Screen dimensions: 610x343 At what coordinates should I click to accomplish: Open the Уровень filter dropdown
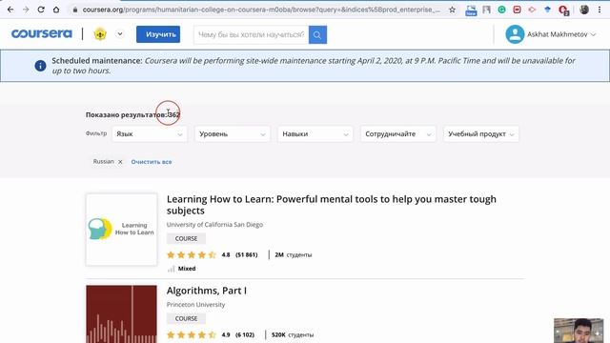click(x=233, y=133)
